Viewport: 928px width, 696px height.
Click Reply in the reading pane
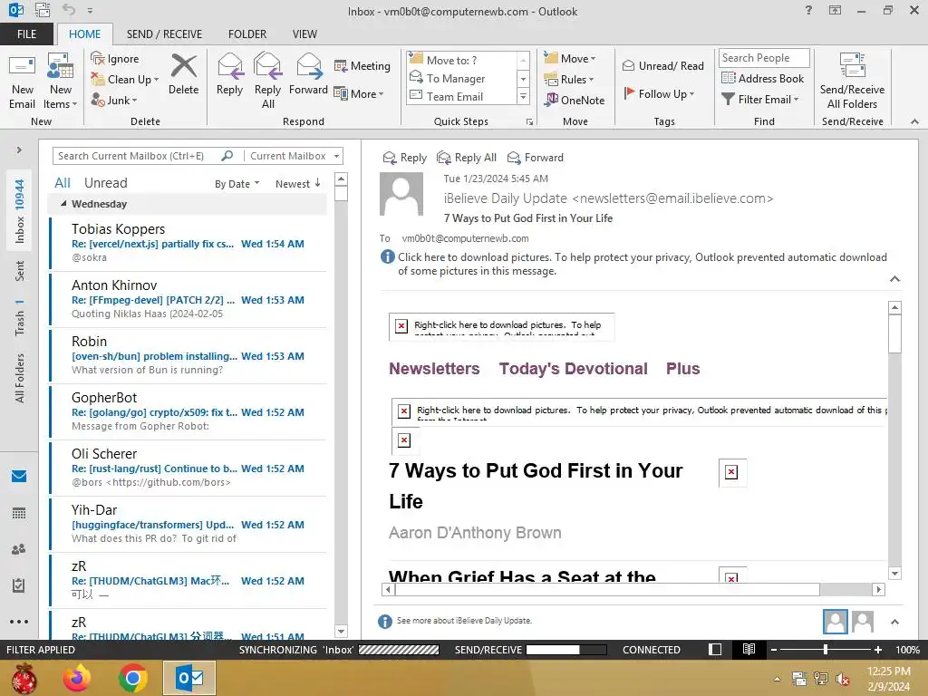click(x=405, y=158)
